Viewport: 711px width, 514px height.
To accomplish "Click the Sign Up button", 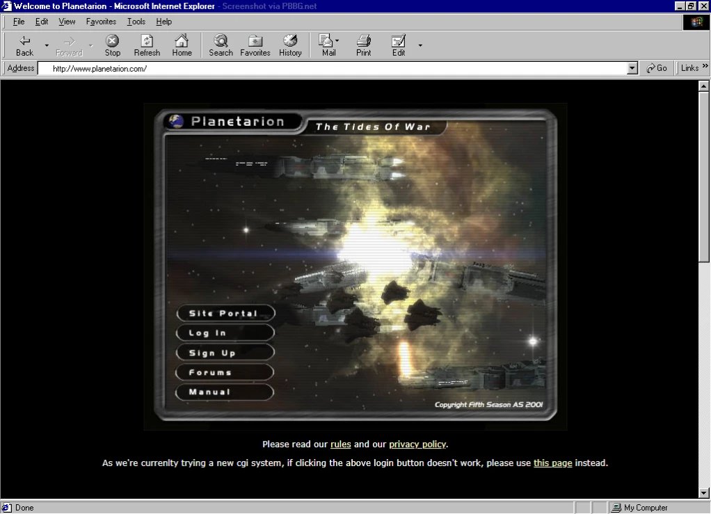I will point(225,353).
